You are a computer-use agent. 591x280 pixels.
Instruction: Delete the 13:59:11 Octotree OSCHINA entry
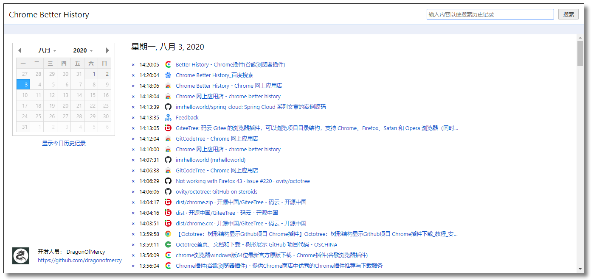133,245
